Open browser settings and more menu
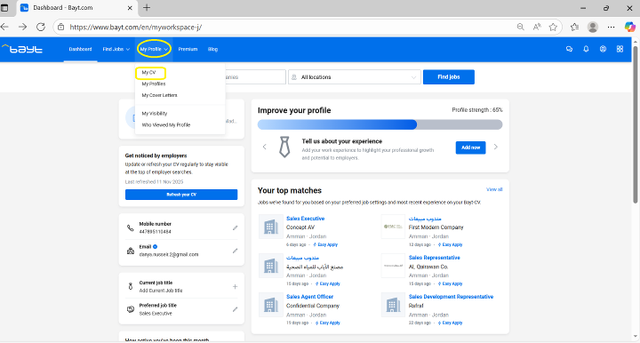 click(x=611, y=27)
